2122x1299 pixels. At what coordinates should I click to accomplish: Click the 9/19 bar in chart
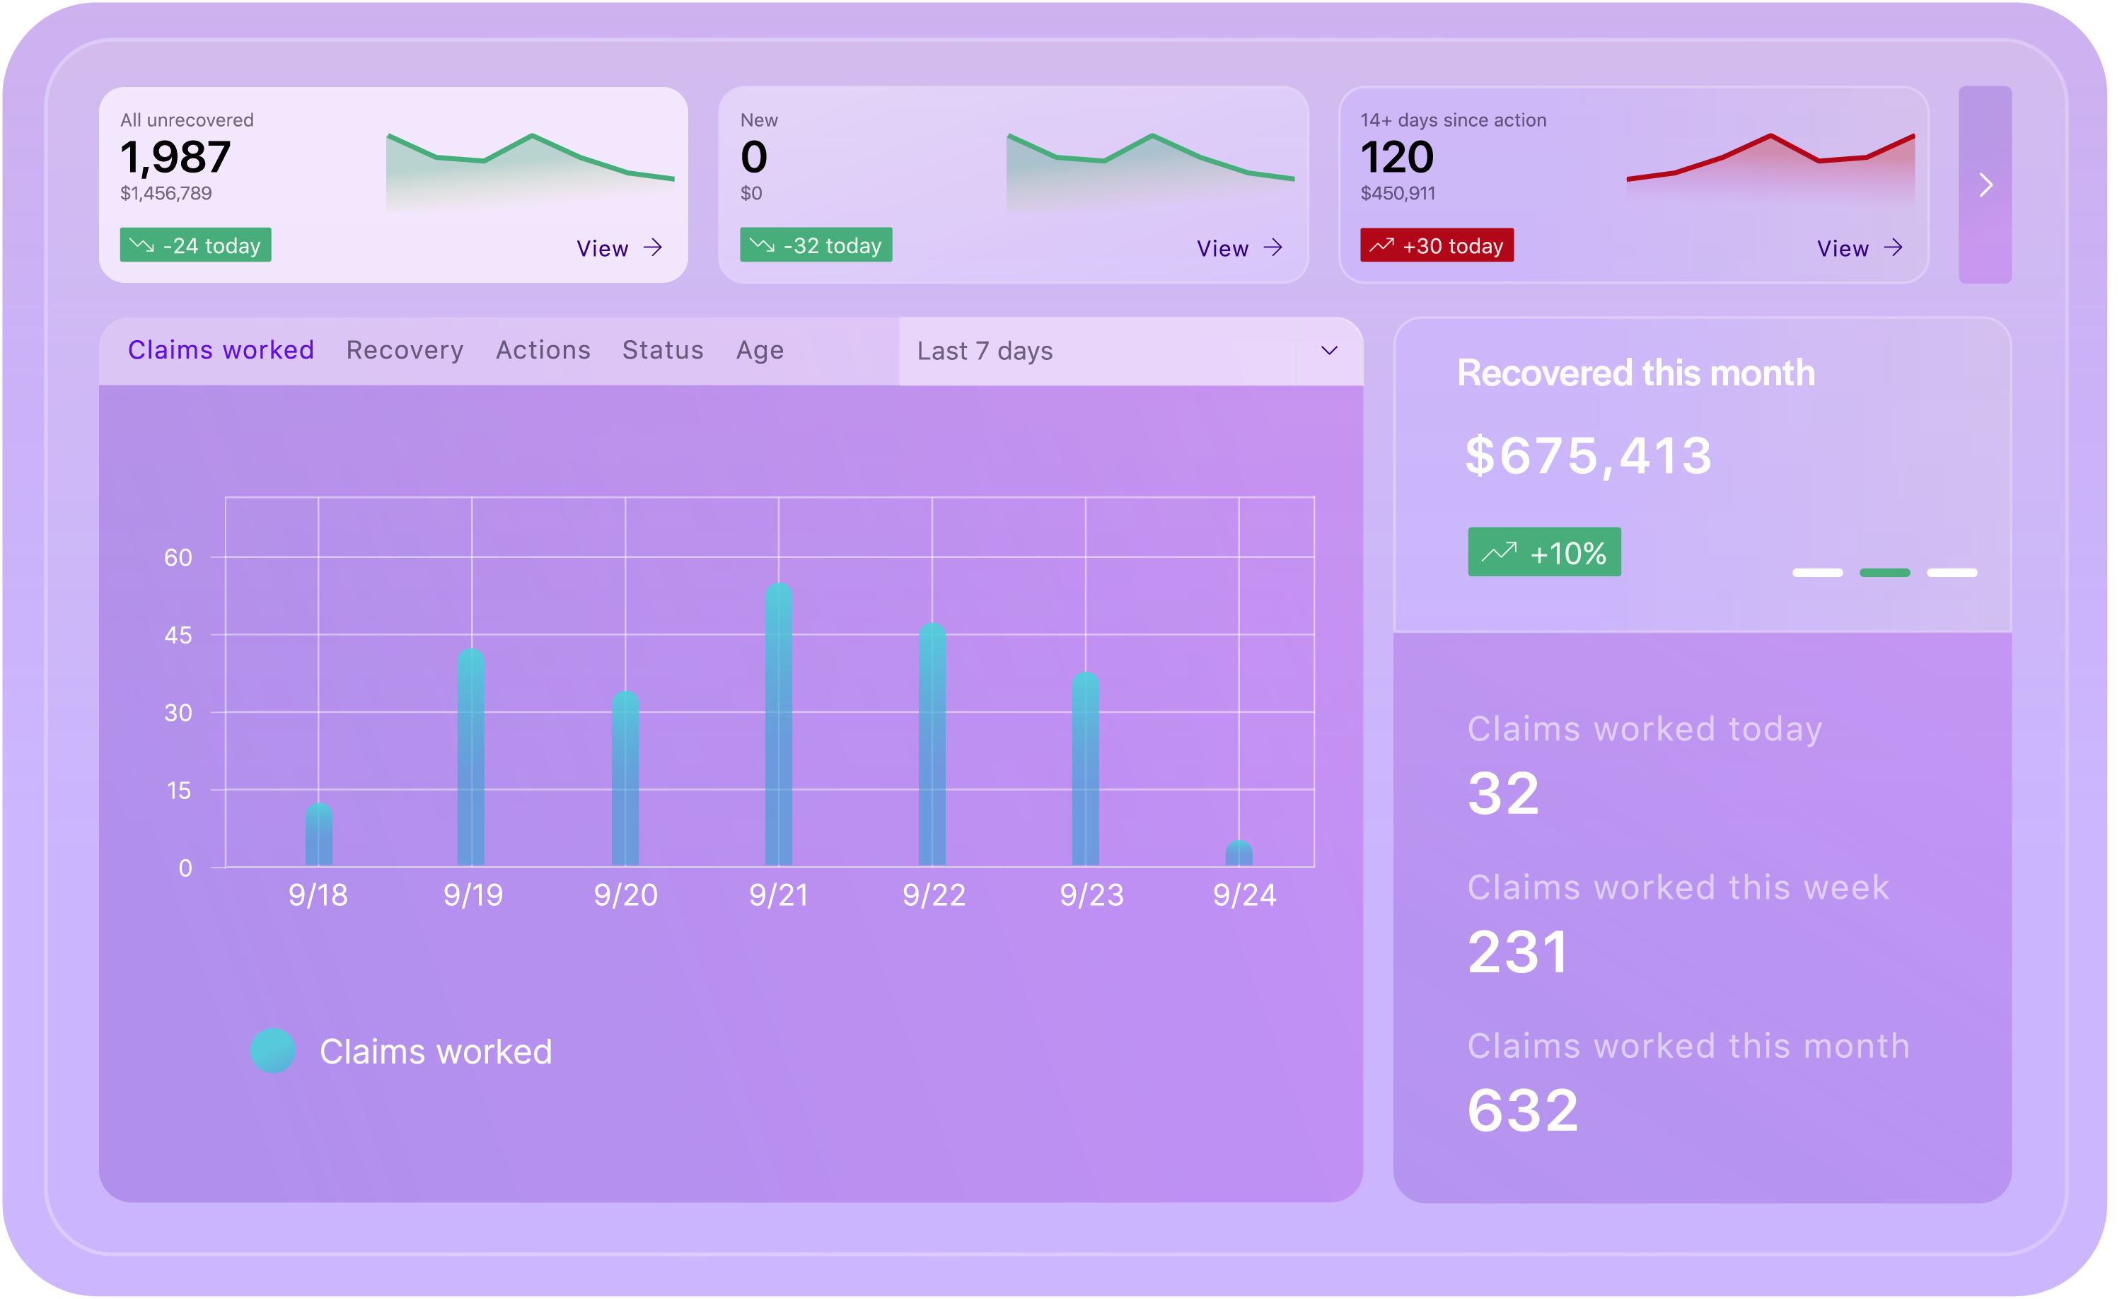coord(471,758)
